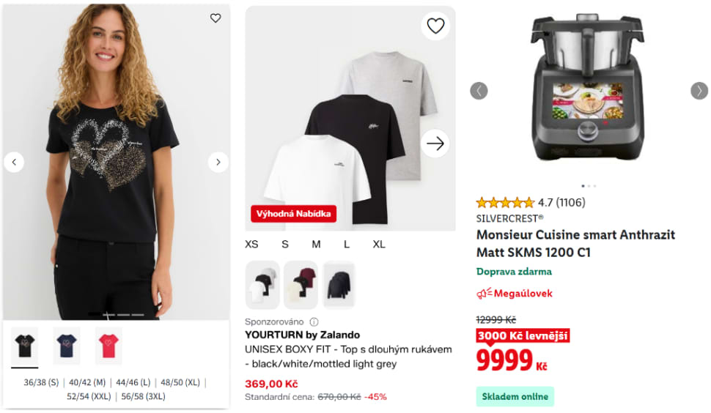Click the Výhodná Nabídka badge
Image resolution: width=711 pixels, height=413 pixels.
pos(293,214)
